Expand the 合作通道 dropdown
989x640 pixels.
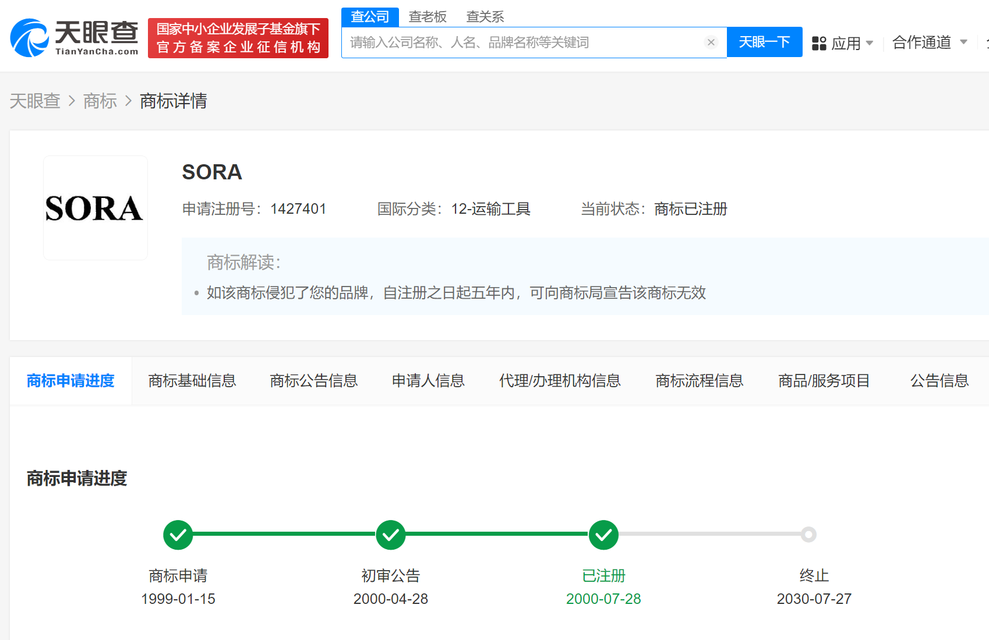[x=929, y=43]
